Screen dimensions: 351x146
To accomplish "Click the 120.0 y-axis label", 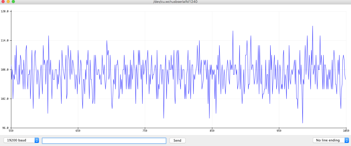I will point(5,12).
